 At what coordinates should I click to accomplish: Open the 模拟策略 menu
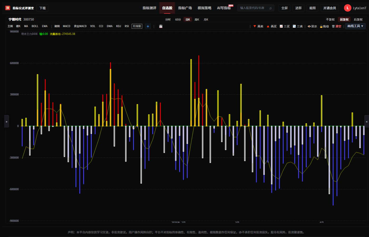205,8
